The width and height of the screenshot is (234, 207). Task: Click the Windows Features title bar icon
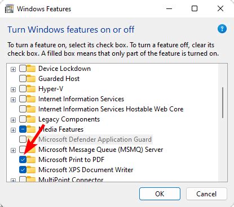coord(9,9)
